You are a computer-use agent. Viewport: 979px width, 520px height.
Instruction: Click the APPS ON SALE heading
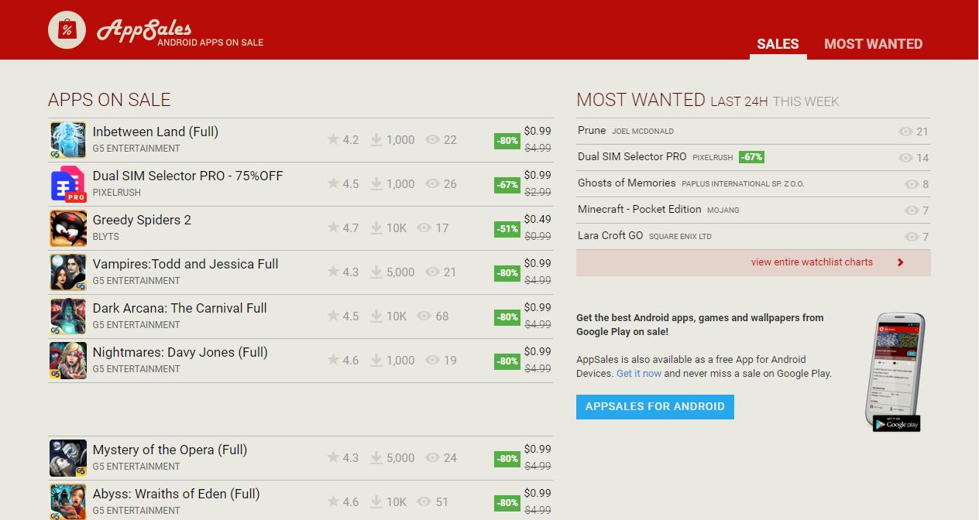pyautogui.click(x=109, y=100)
